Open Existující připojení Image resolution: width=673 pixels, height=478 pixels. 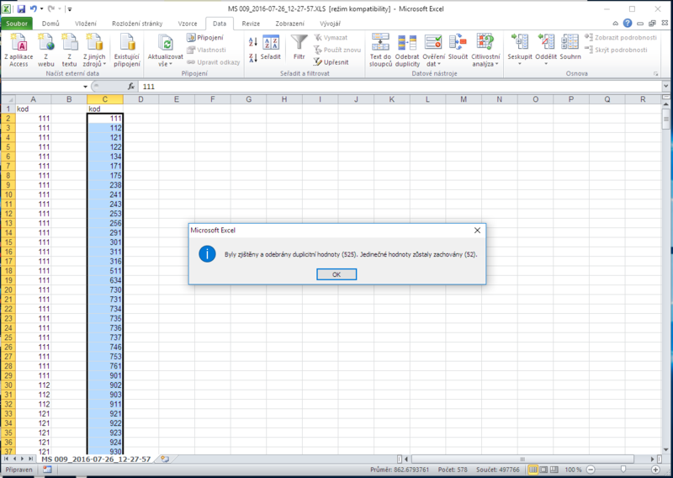(127, 50)
